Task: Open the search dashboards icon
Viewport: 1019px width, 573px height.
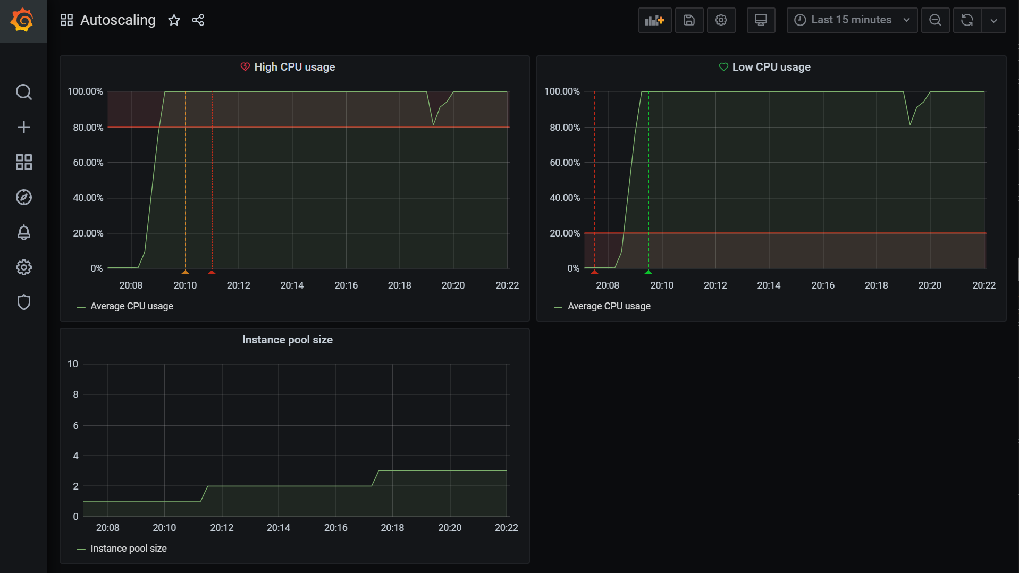Action: [x=23, y=92]
